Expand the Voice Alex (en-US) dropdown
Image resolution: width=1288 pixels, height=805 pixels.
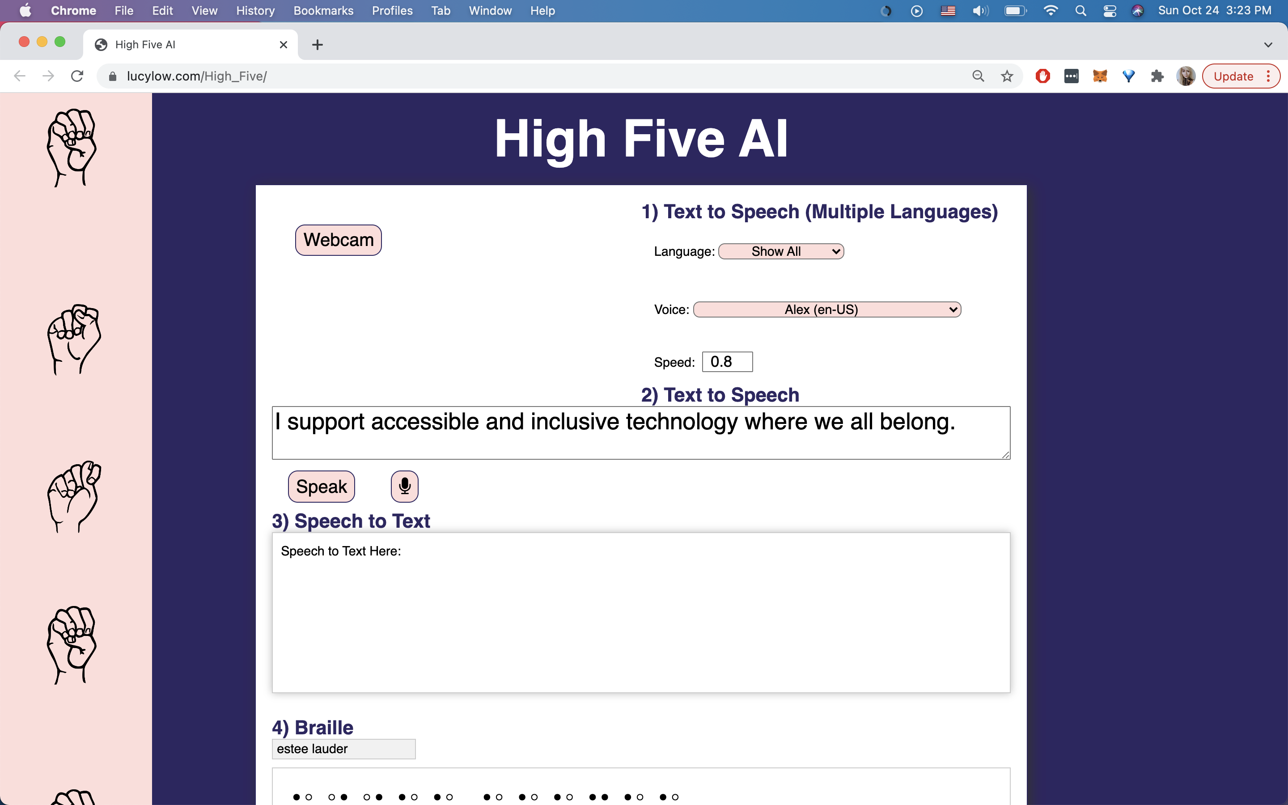pos(826,309)
